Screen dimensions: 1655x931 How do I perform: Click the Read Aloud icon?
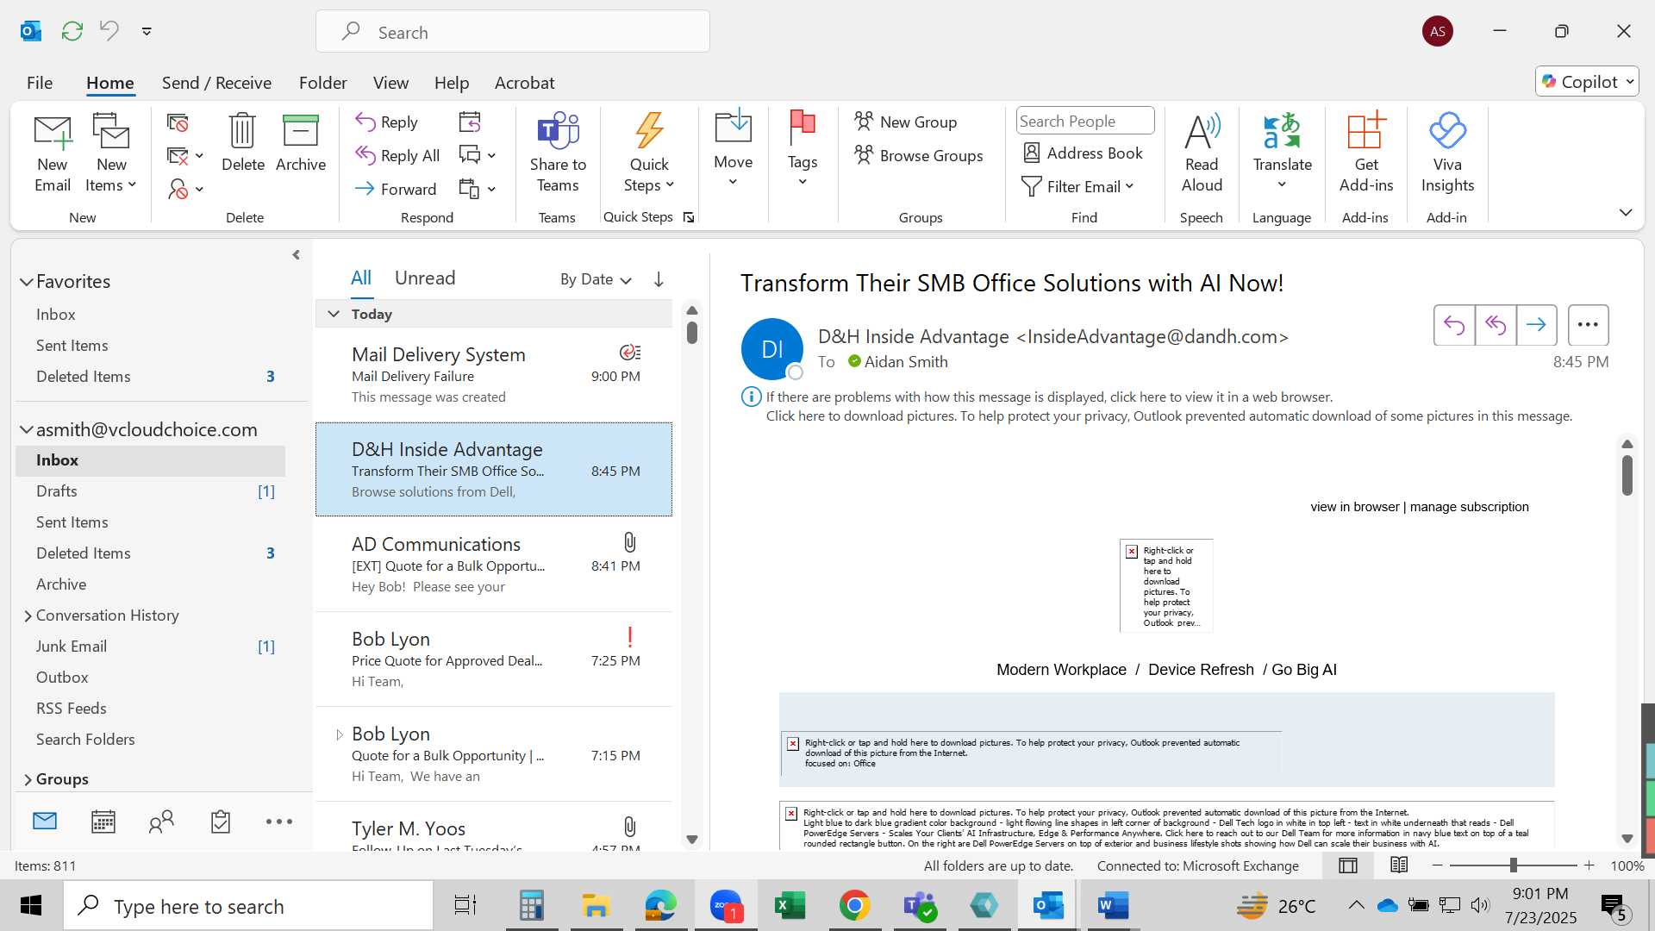pyautogui.click(x=1202, y=131)
